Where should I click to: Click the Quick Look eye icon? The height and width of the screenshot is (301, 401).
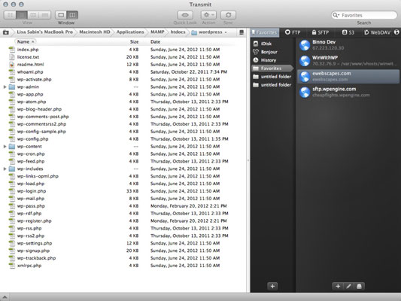pos(185,15)
